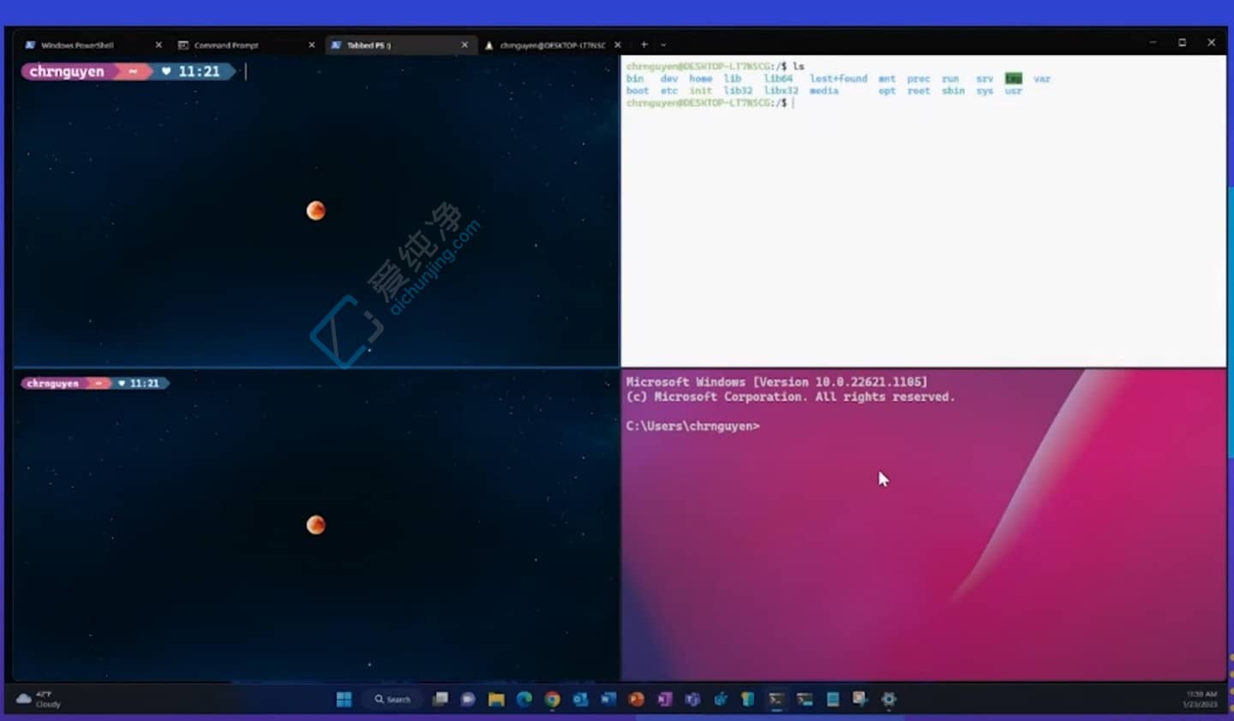Open OneNote from the taskbar
This screenshot has width=1234, height=721.
pos(664,700)
